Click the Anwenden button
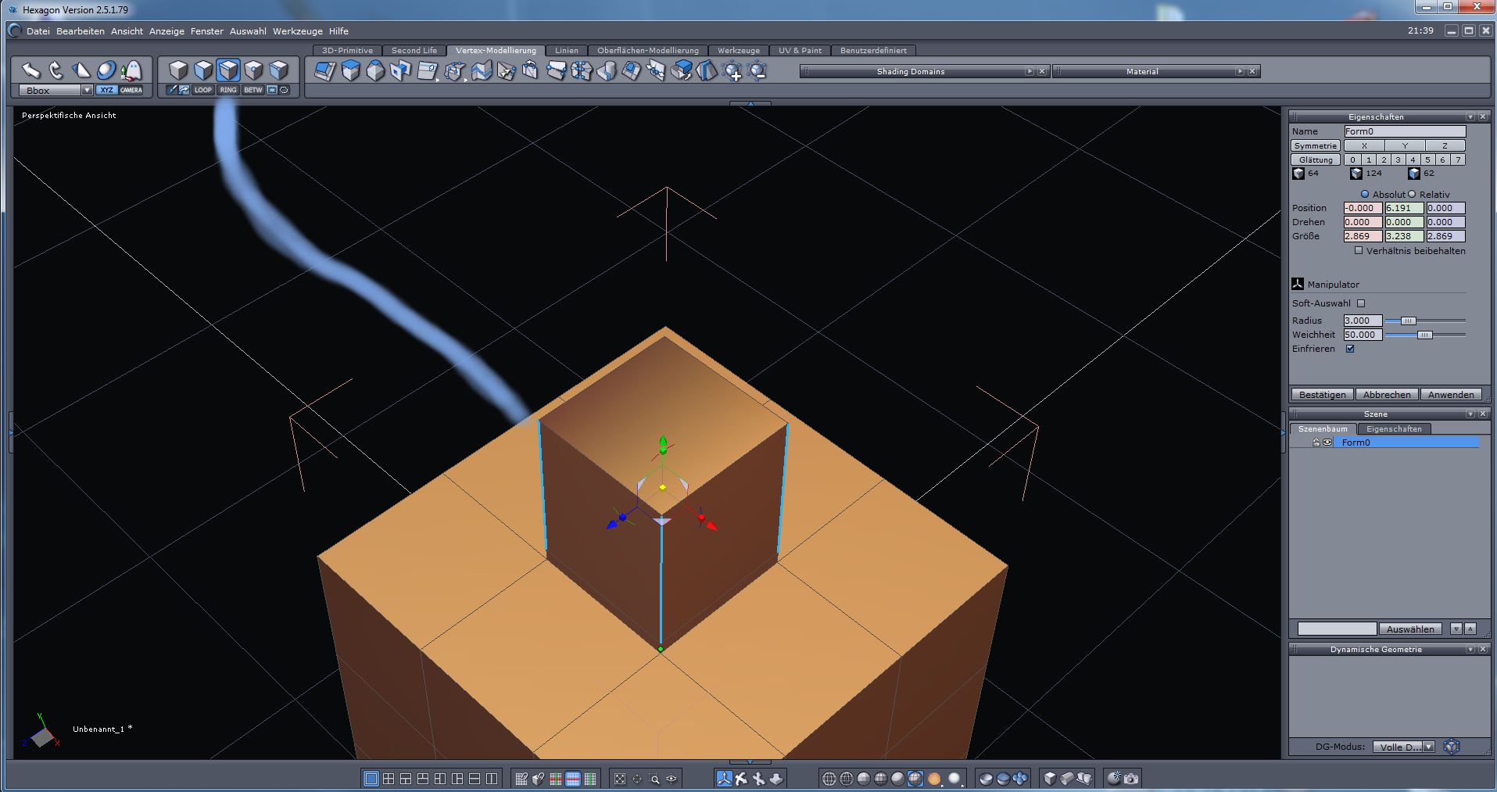1497x792 pixels. 1451,395
